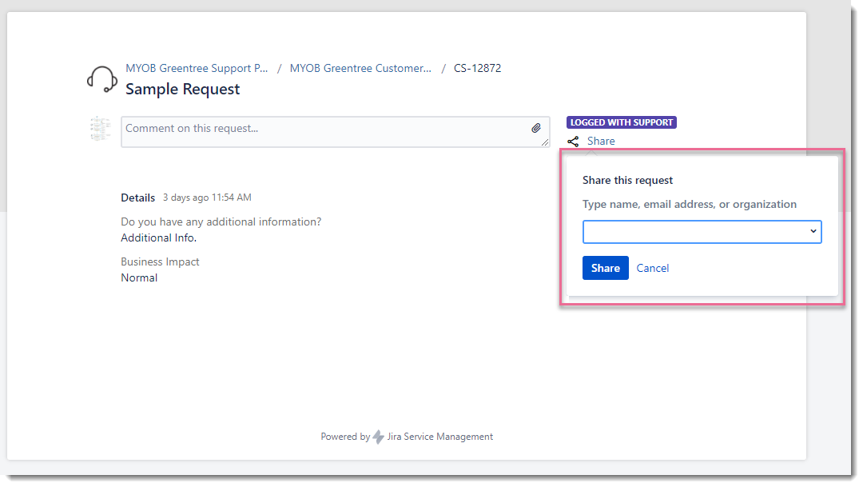The width and height of the screenshot is (863, 487).
Task: Click the headset help center icon
Action: (x=101, y=79)
